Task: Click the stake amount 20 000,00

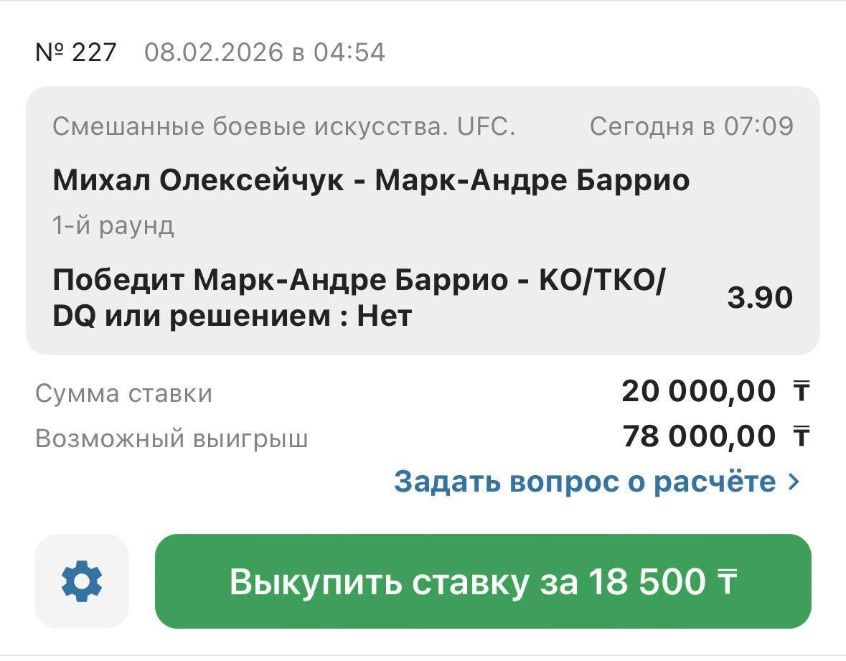Action: coord(698,392)
